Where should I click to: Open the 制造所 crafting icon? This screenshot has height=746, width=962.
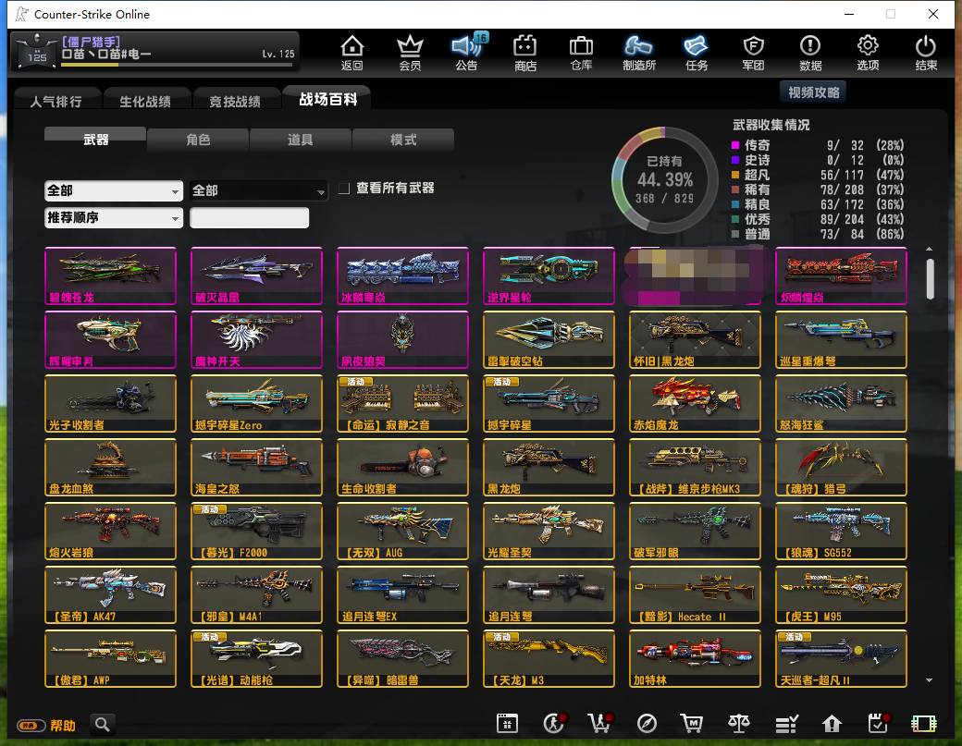(x=638, y=52)
